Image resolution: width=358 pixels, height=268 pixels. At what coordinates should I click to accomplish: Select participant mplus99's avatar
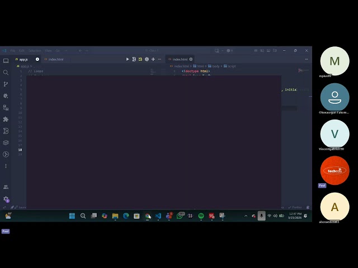[335, 61]
